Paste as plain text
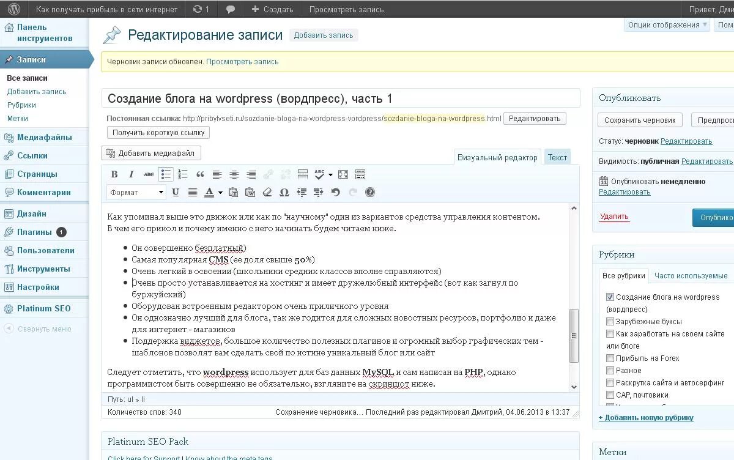 pos(233,192)
